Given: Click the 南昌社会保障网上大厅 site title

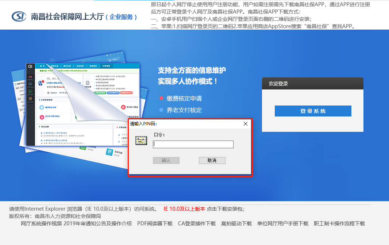Looking at the screenshot, I should click(x=67, y=16).
